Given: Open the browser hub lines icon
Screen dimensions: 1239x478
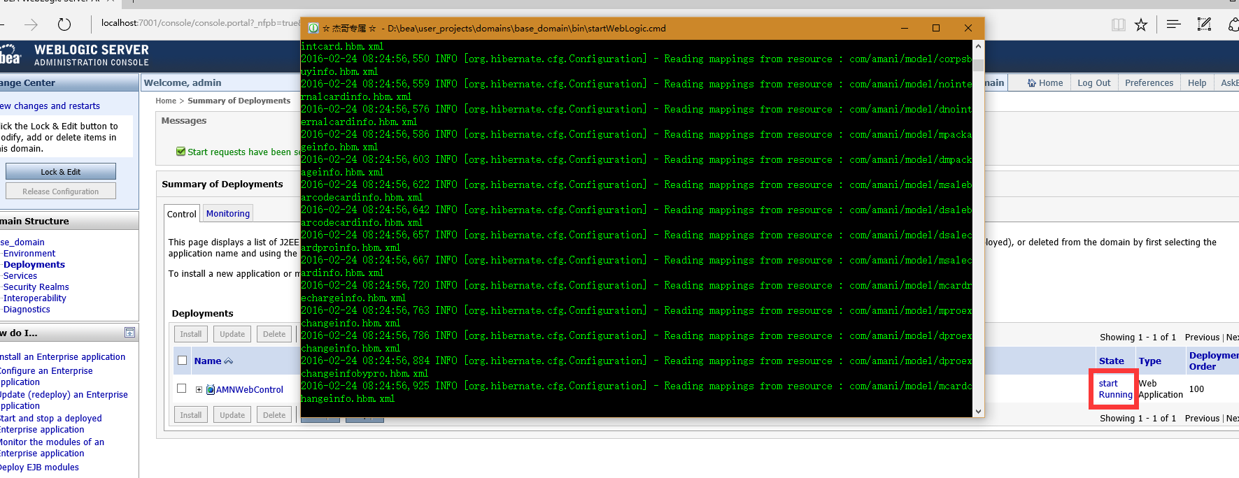Looking at the screenshot, I should click(x=1174, y=24).
